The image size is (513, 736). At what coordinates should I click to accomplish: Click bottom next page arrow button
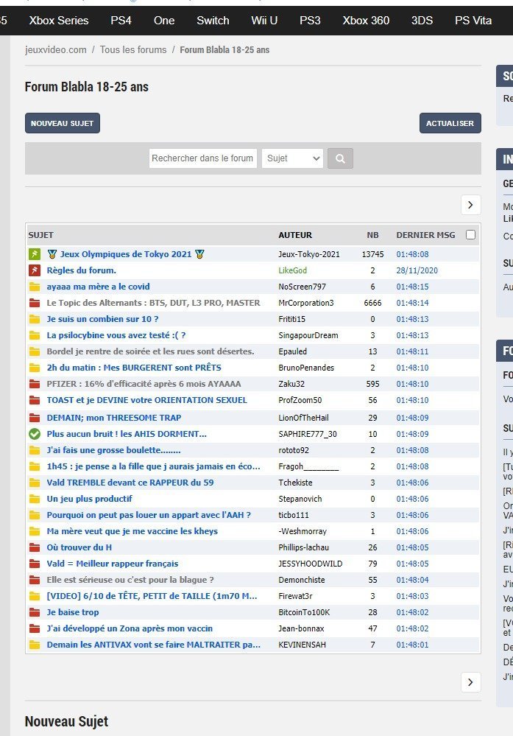coord(470,682)
